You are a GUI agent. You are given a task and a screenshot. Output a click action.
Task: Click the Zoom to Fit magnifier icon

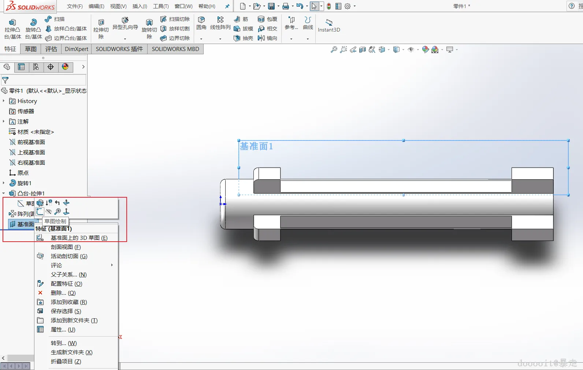tap(334, 50)
